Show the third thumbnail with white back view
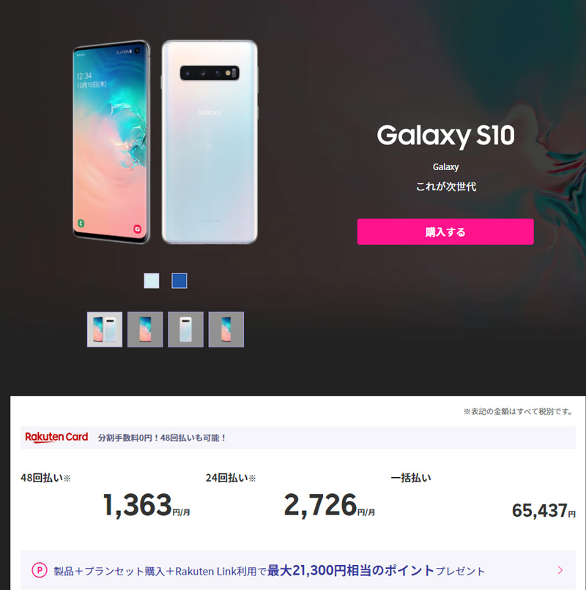The width and height of the screenshot is (586, 590). click(186, 329)
